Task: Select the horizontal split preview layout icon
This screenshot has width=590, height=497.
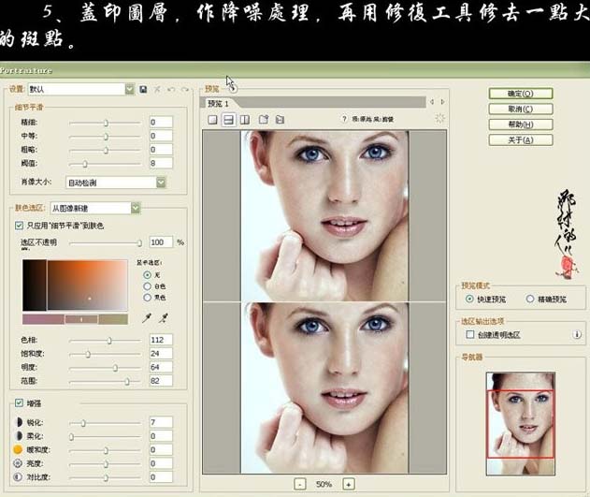Action: pos(228,120)
